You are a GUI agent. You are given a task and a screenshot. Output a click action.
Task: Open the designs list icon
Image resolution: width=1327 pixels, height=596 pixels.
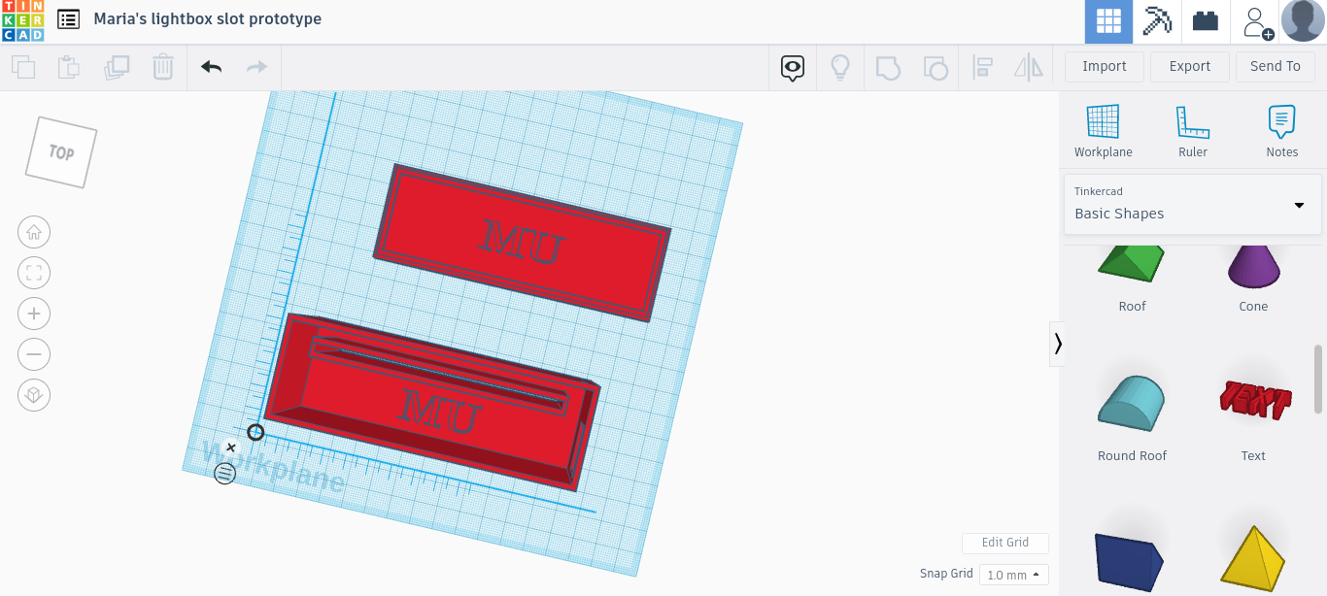pos(69,19)
